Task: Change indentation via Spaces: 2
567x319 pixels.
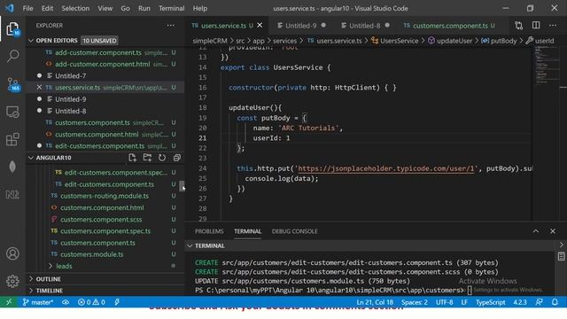Action: (x=415, y=302)
